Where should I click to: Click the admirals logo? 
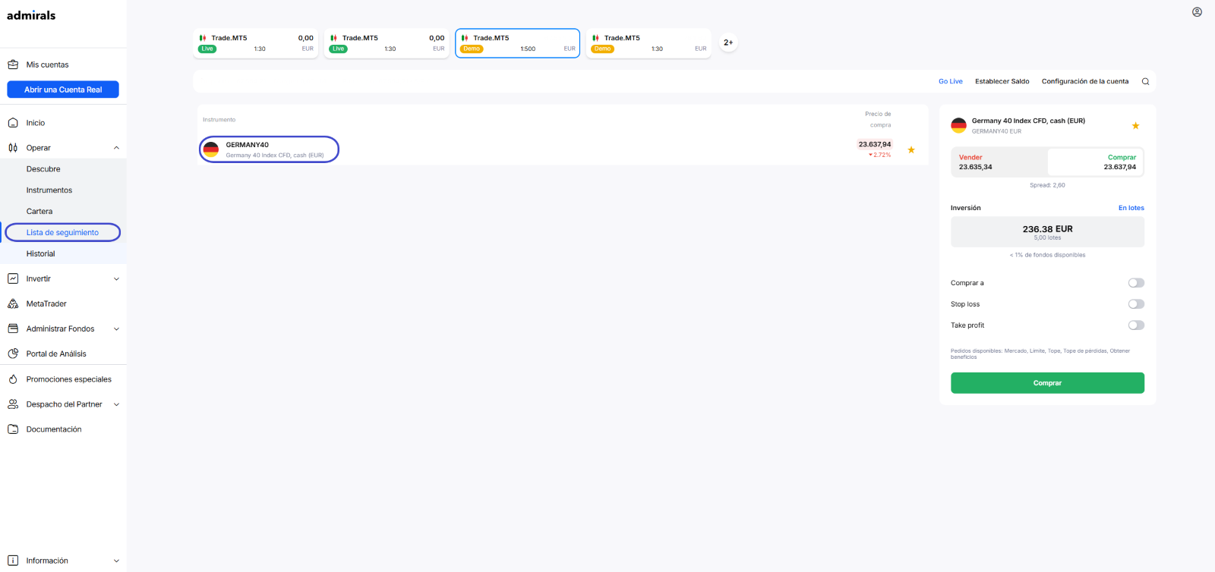(31, 15)
